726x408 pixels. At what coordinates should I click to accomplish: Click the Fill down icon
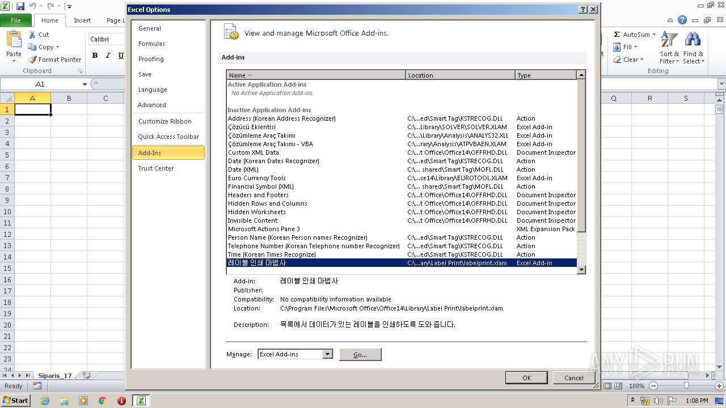(617, 47)
